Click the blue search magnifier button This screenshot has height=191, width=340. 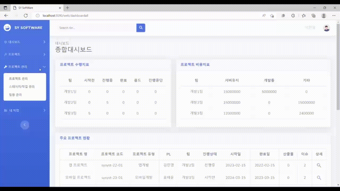141,28
